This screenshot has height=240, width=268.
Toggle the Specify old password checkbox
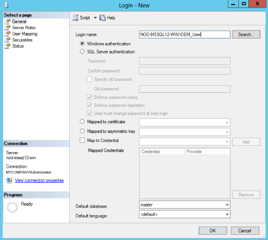[x=89, y=79]
